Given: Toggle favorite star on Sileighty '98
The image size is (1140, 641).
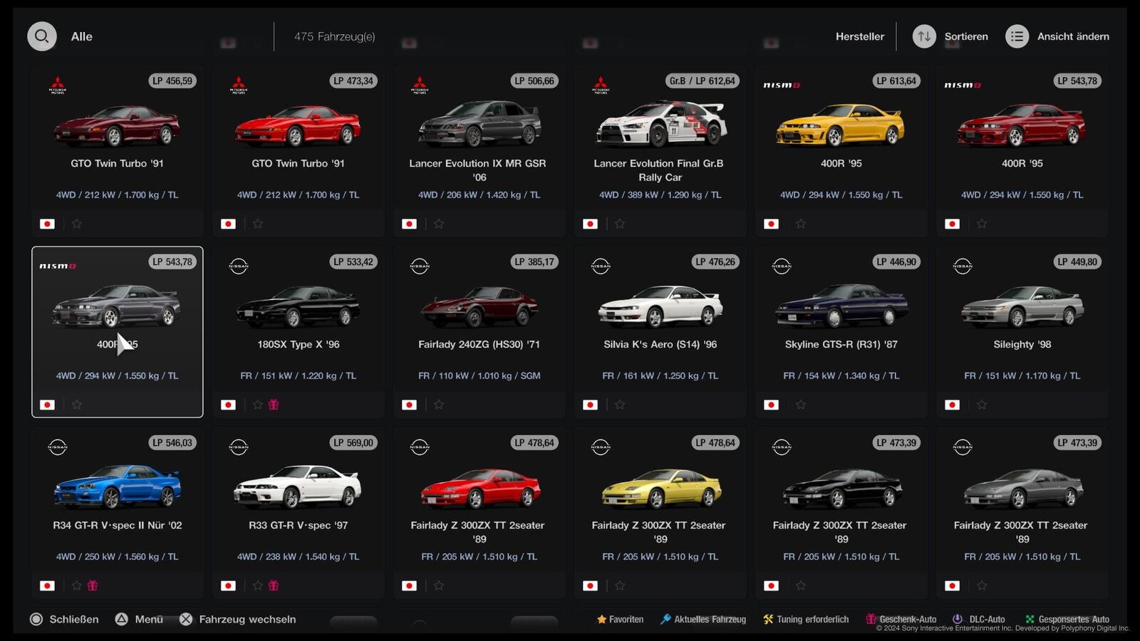Looking at the screenshot, I should 982,405.
